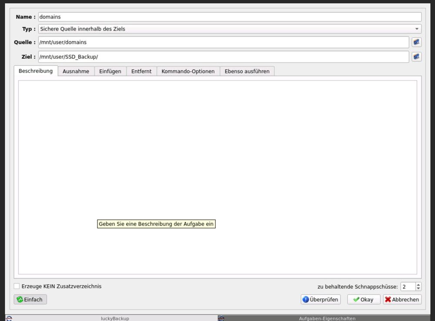Decrease Schnappschüsse count with down arrow
The height and width of the screenshot is (321, 435).
418,288
